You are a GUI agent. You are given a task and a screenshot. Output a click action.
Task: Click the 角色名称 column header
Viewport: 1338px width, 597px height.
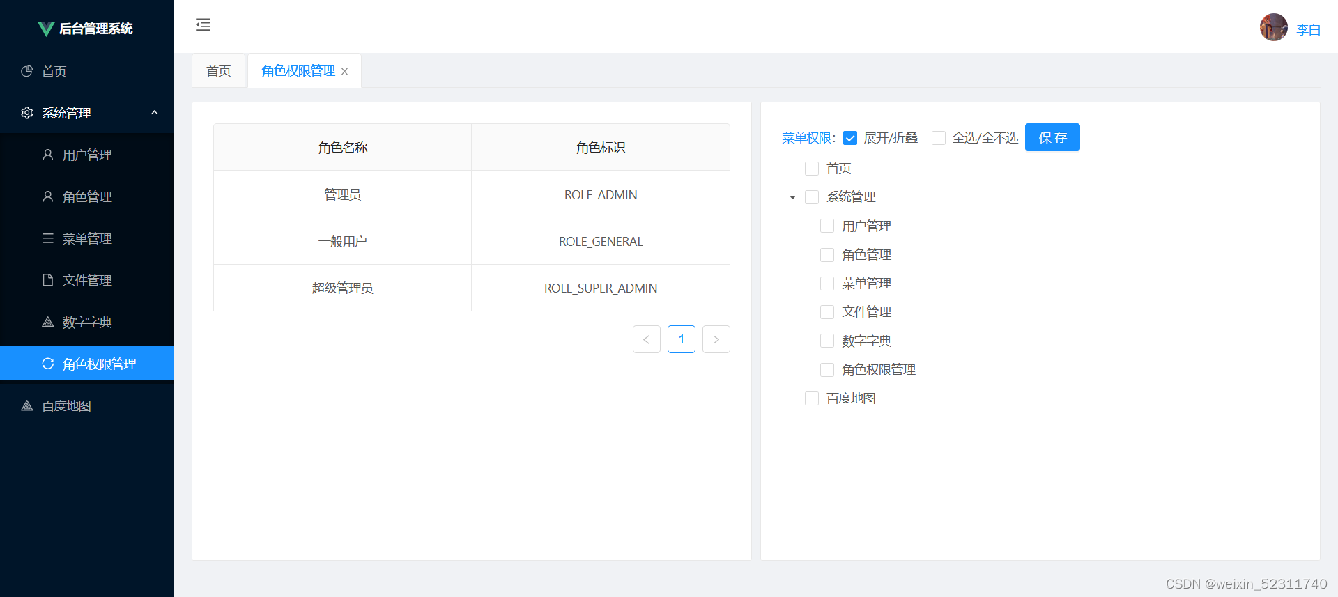coord(343,148)
